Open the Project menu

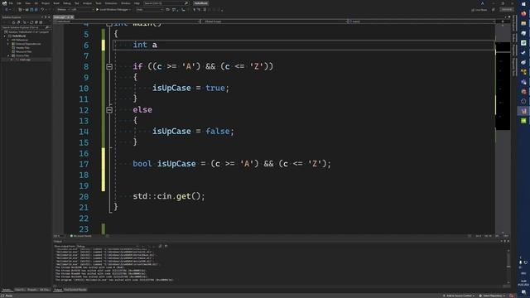[x=46, y=3]
